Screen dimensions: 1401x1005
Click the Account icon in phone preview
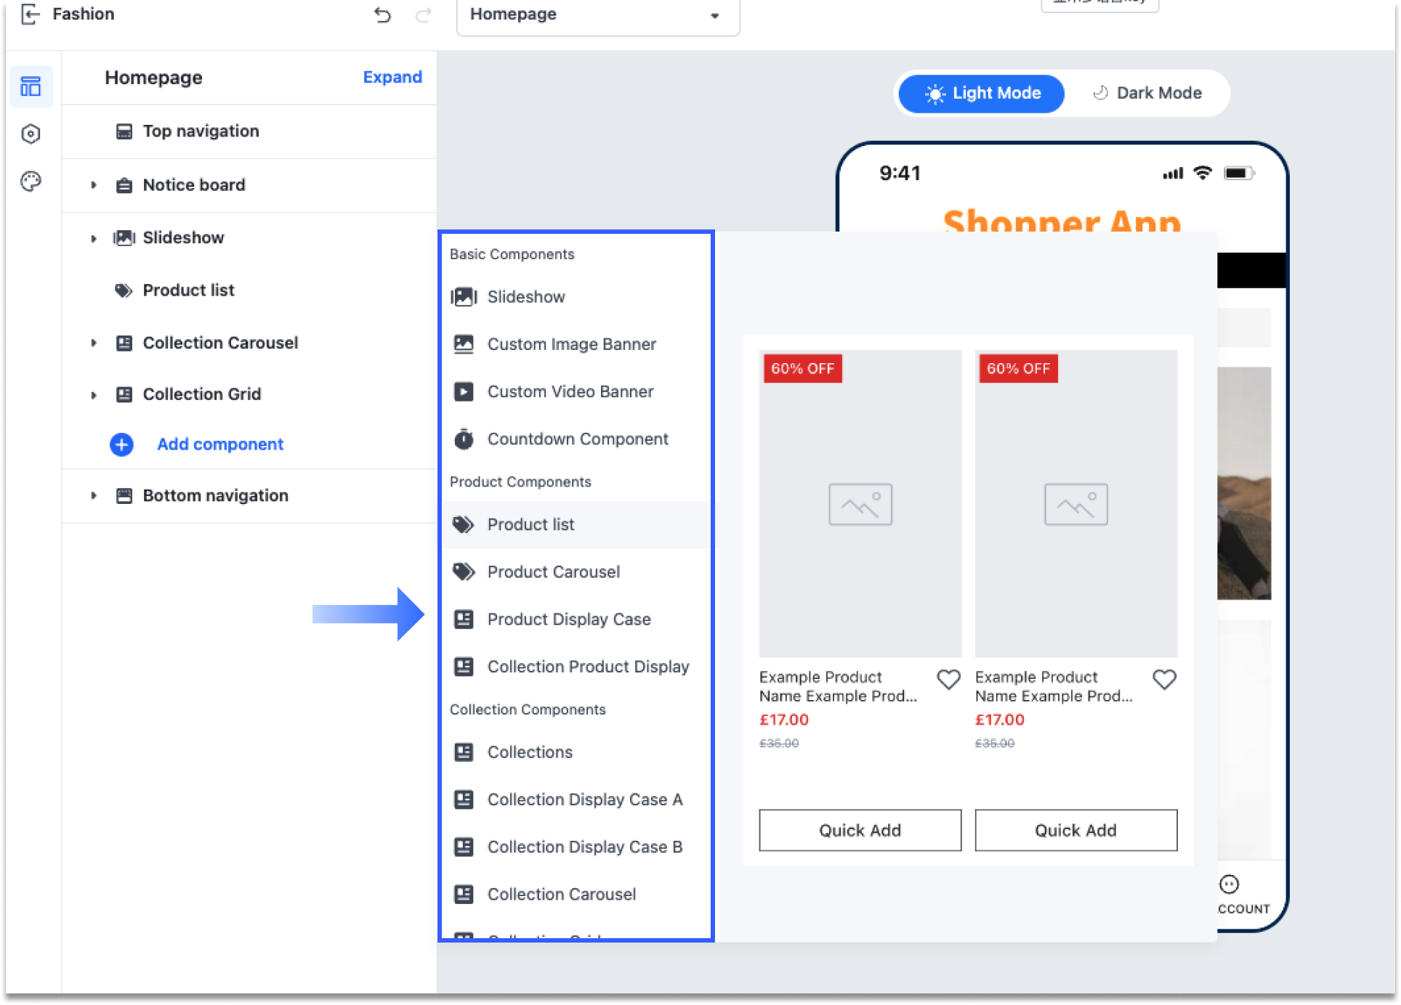click(x=1229, y=884)
